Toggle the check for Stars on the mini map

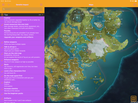click(2, 54)
